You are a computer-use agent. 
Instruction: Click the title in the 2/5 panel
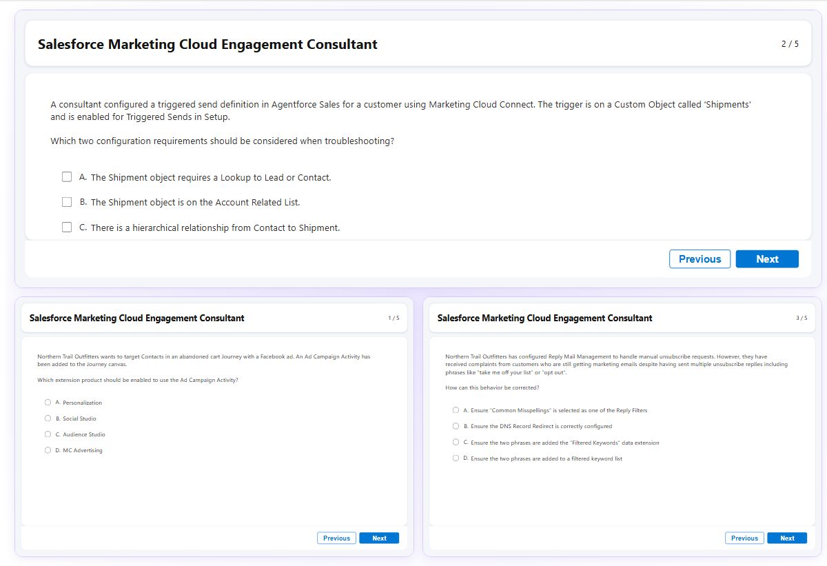coord(207,44)
